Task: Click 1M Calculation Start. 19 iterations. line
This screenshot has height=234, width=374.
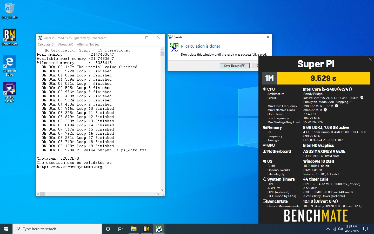Action: tap(87, 50)
